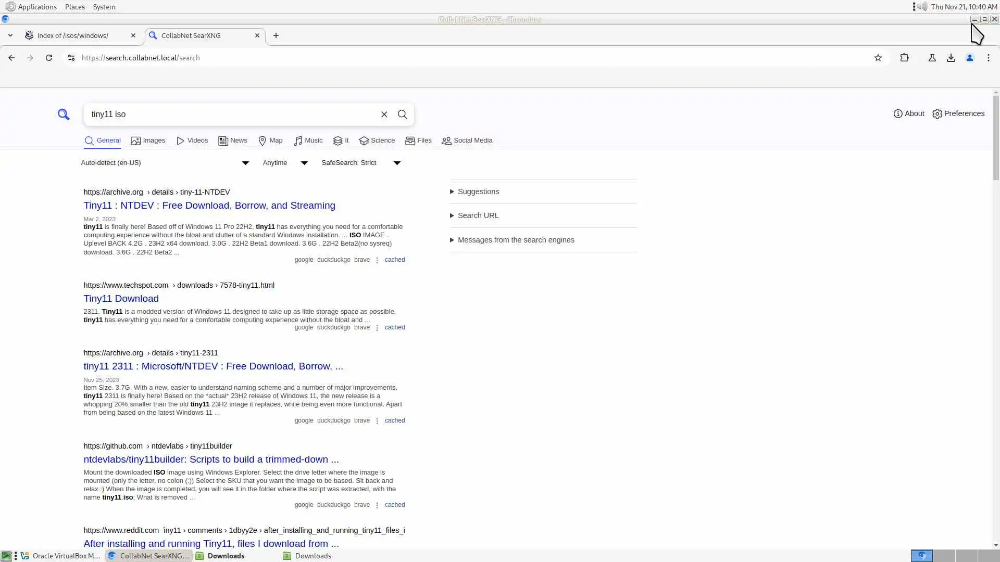
Task: Clear the search box with X icon
Action: point(384,114)
